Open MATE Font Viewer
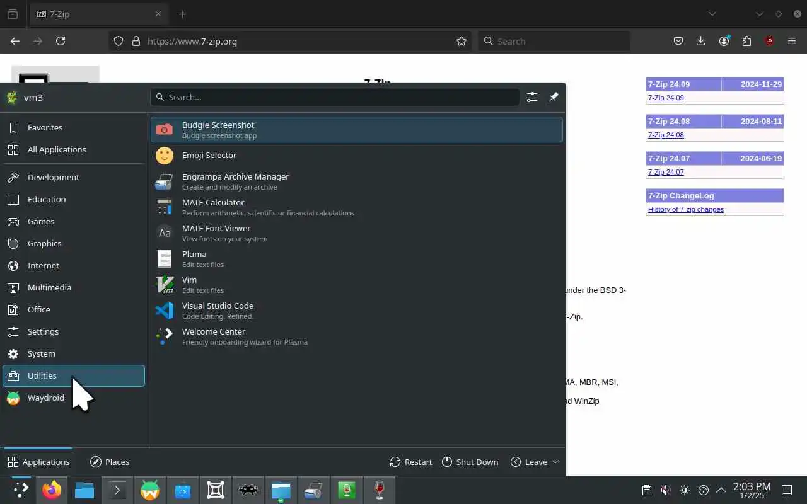This screenshot has height=504, width=807. click(x=356, y=232)
